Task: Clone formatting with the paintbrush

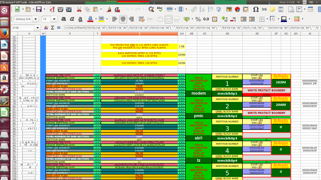Action: pyautogui.click(x=109, y=10)
